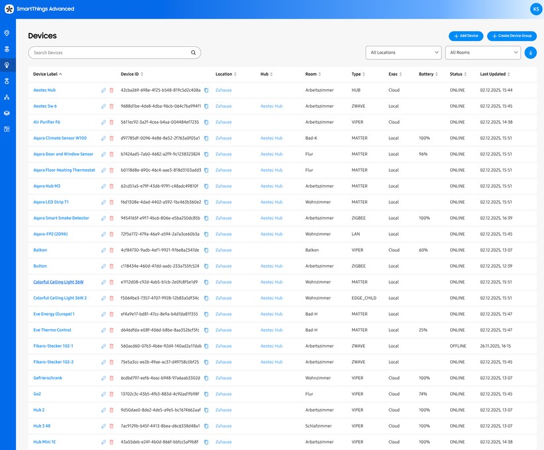Viewport: 544px width, 450px height.
Task: Click the KS profile avatar
Action: coord(535,9)
